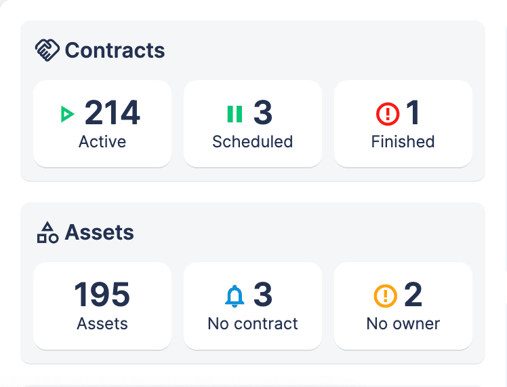Image resolution: width=507 pixels, height=387 pixels.
Task: Click the 214 active contracts number
Action: (113, 113)
